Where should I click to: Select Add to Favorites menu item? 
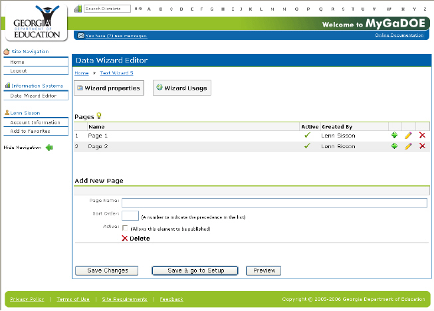tap(36, 131)
